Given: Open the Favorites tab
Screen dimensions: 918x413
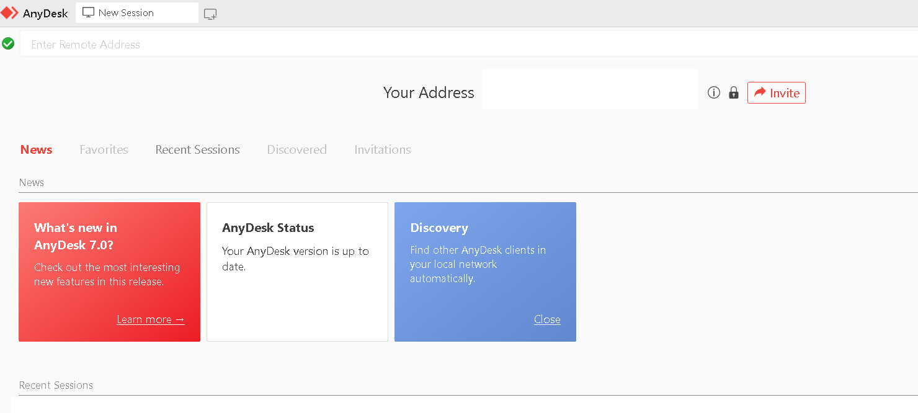Looking at the screenshot, I should (x=104, y=149).
